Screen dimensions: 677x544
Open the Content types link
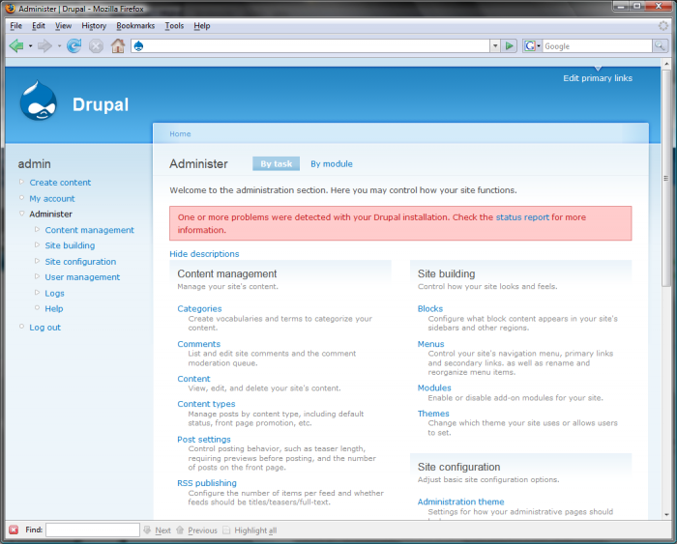[206, 404]
